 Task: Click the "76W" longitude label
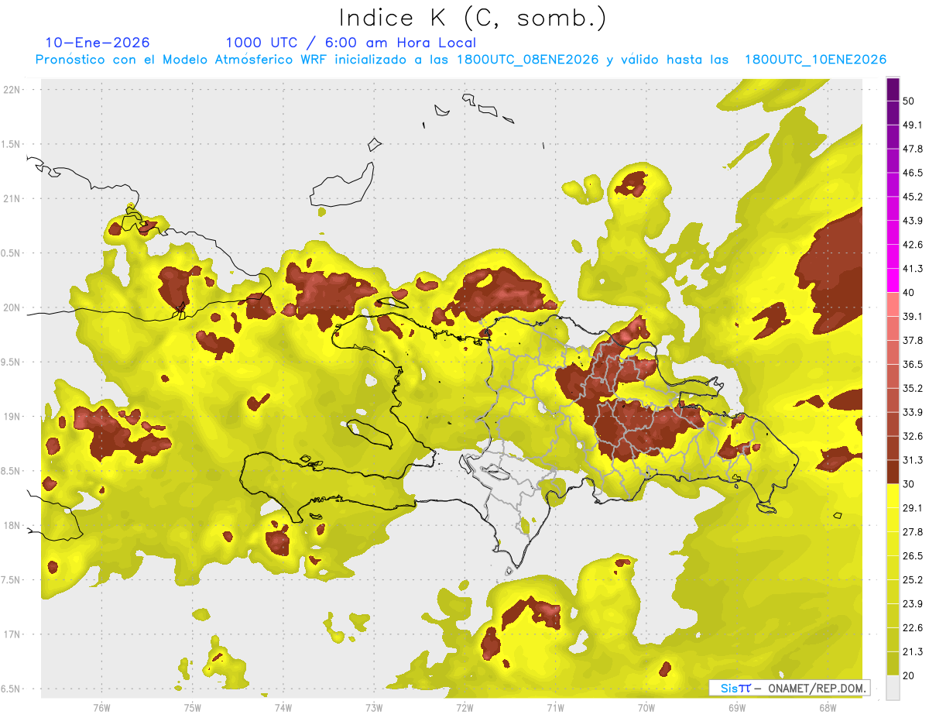click(101, 708)
